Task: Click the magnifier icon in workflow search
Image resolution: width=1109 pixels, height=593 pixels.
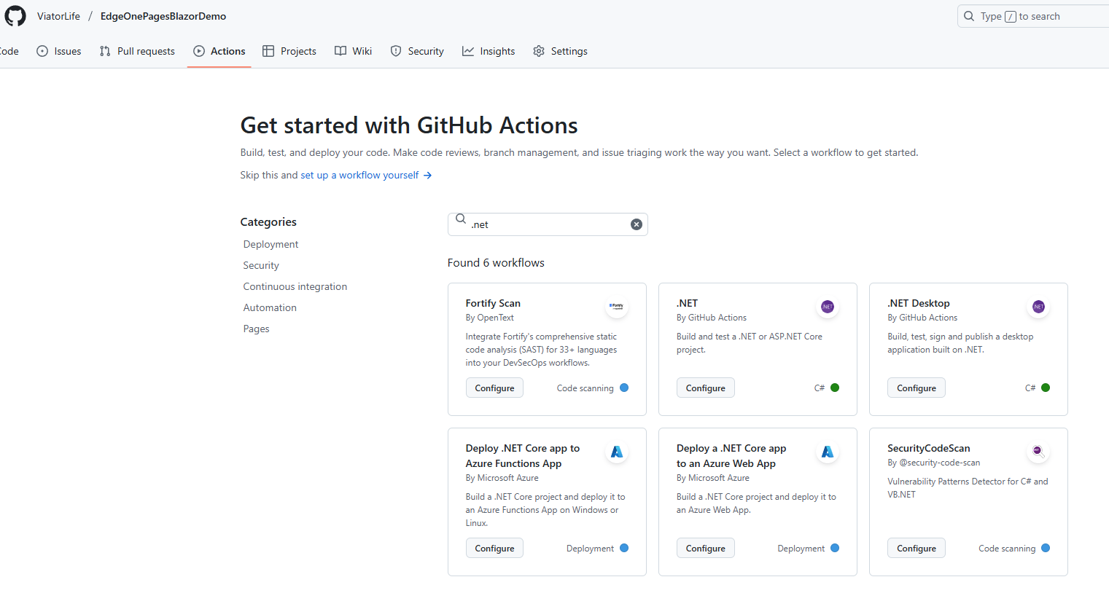Action: click(x=461, y=219)
